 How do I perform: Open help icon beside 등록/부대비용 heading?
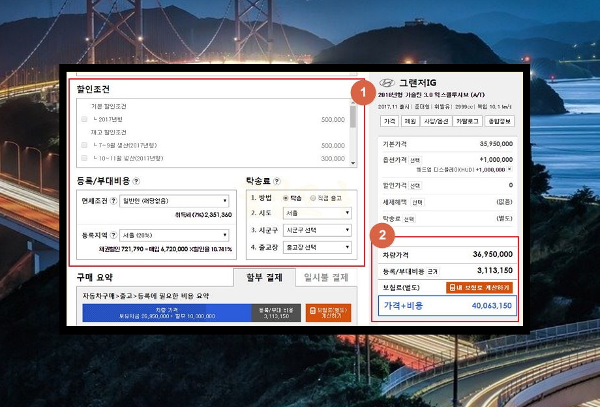[136, 181]
